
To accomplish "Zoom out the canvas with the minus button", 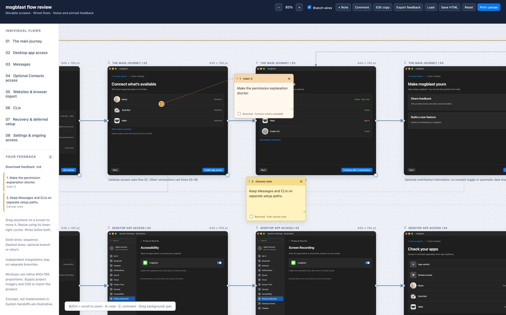I will 279,7.
